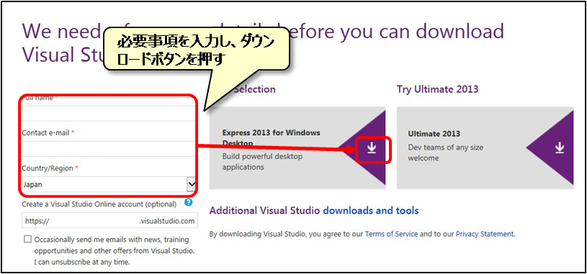Viewport: 587px width, 274px height.
Task: Click the Try Ultimate 2013 heading
Action: pyautogui.click(x=438, y=89)
